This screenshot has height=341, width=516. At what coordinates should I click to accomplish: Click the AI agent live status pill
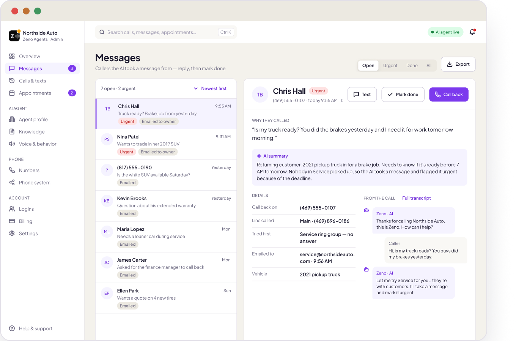tap(445, 32)
